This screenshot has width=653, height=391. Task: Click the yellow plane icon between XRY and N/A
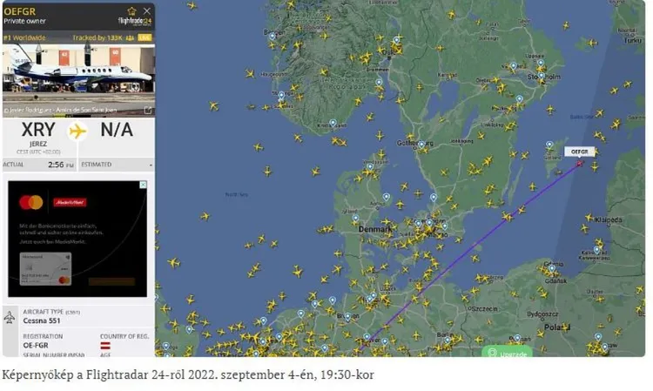tap(78, 131)
